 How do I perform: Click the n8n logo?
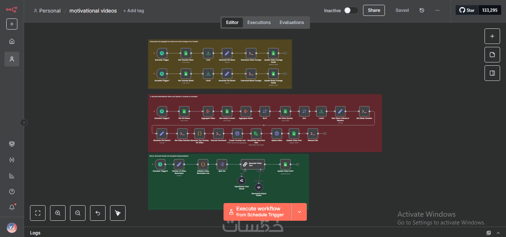[x=11, y=10]
